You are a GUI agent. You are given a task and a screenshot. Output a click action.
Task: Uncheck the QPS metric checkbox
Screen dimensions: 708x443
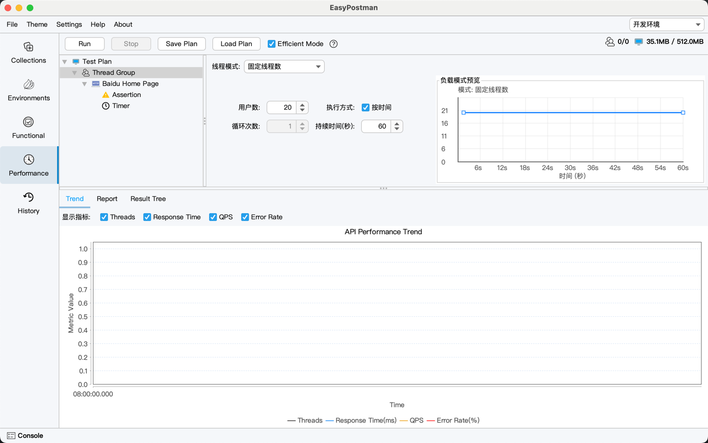[x=213, y=217]
